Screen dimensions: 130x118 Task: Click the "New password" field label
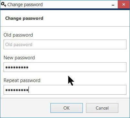[x=19, y=58]
